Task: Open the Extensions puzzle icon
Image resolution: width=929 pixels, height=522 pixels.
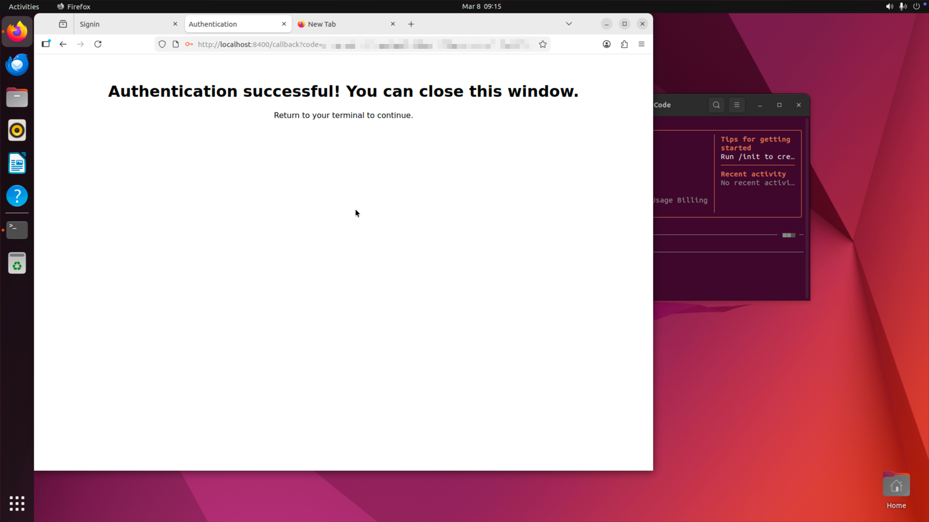Action: (624, 44)
